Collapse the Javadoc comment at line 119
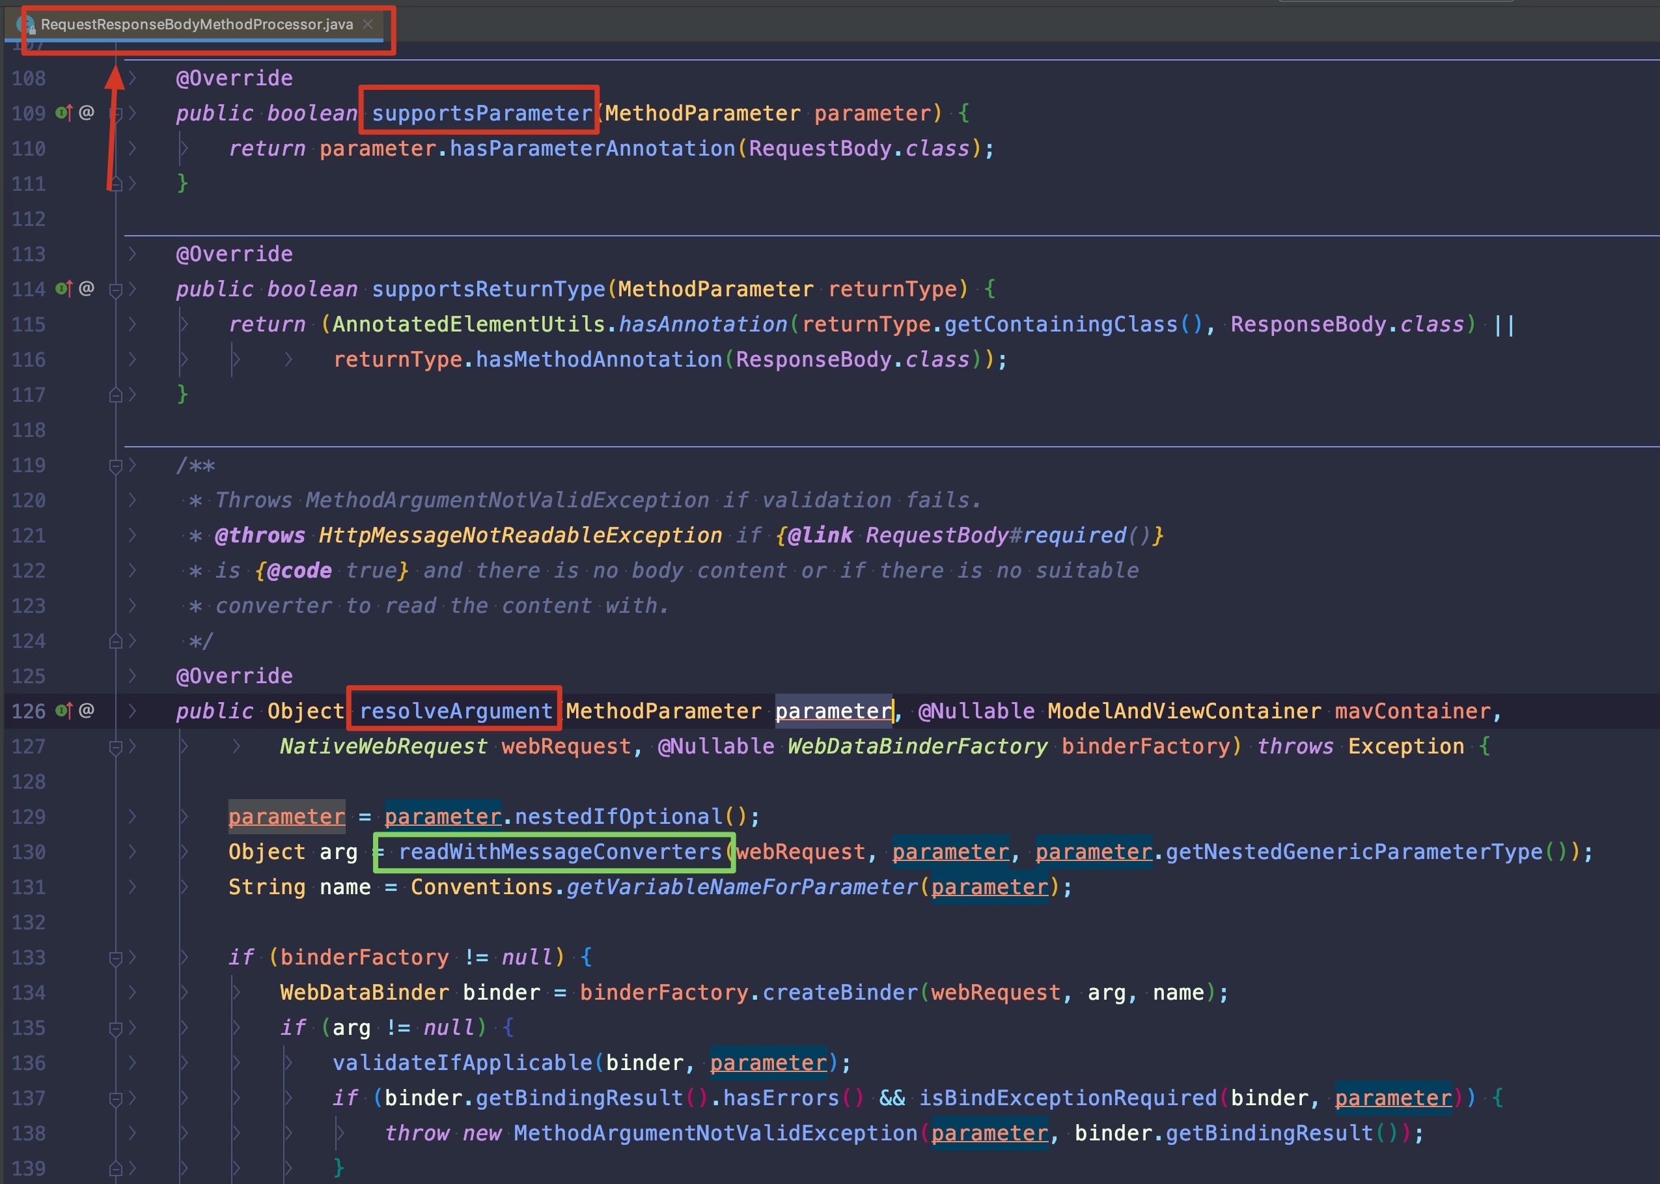Viewport: 1660px width, 1184px height. click(x=115, y=466)
